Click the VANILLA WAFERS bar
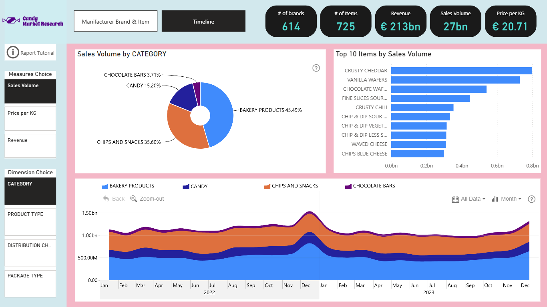 click(x=455, y=80)
